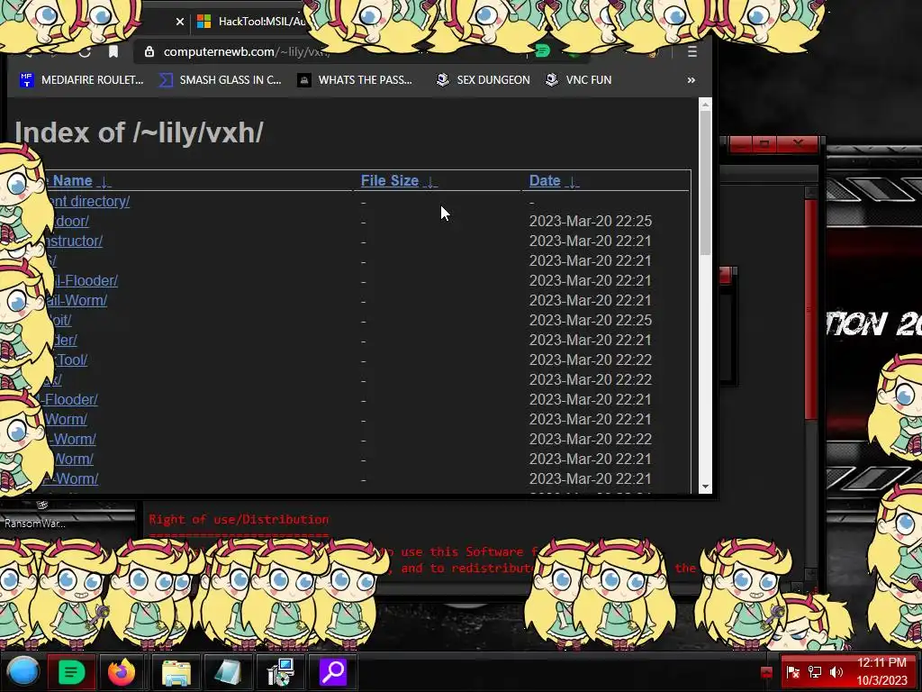
Task: Click the MF icon of Mediafire bookmark
Action: [26, 80]
